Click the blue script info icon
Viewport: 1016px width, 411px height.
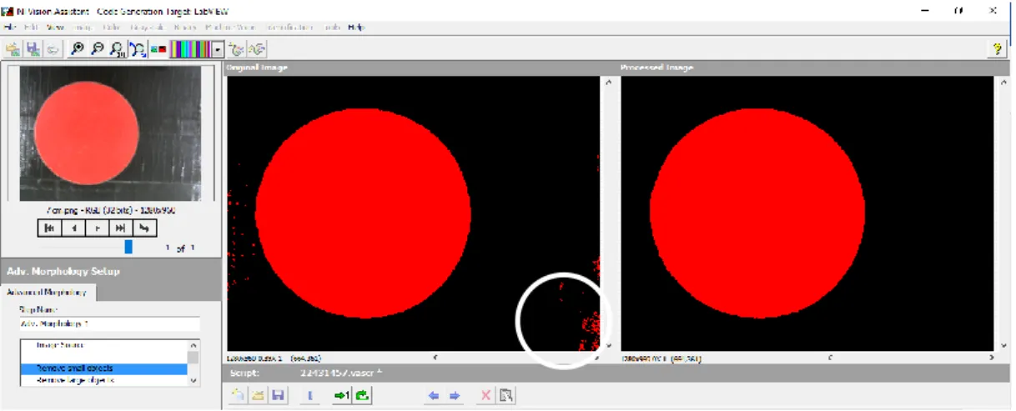(309, 396)
